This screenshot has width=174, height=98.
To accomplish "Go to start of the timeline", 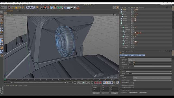I will tap(75, 82).
